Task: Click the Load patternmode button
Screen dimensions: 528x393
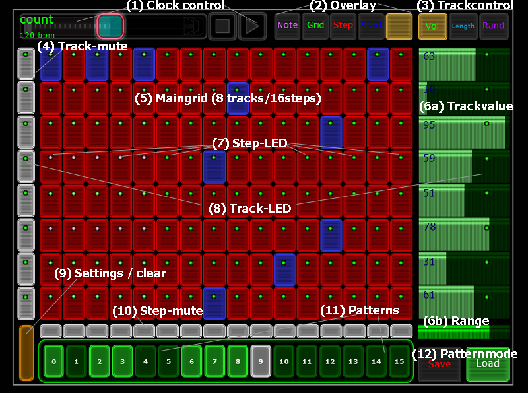Action: [x=488, y=364]
